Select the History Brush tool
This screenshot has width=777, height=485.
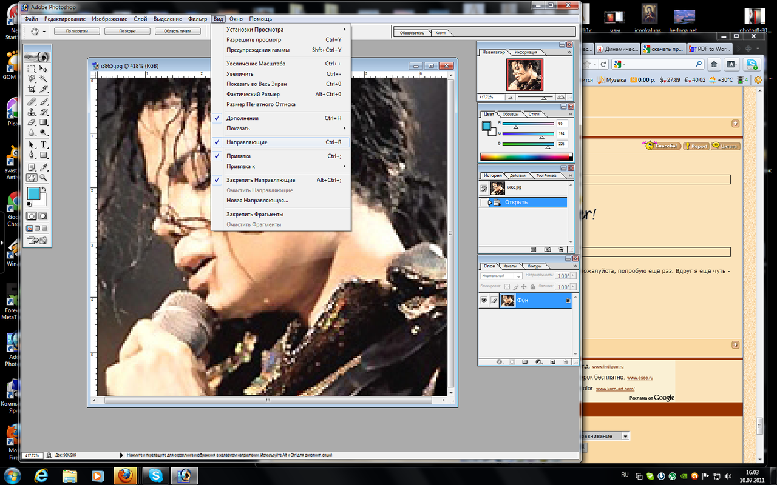[x=43, y=112]
